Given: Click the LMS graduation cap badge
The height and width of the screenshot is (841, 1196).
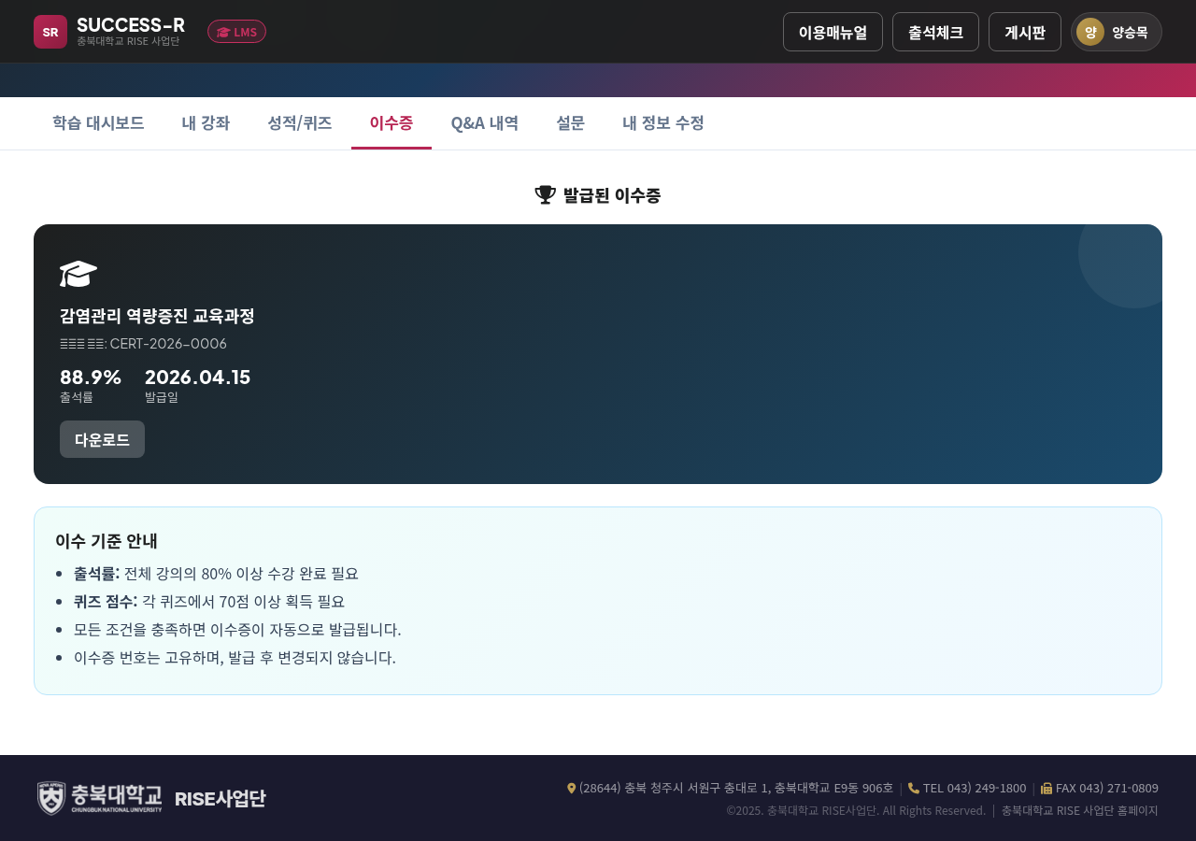Looking at the screenshot, I should pos(236,32).
